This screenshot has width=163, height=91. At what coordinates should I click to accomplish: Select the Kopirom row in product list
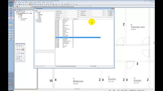pos(78,30)
